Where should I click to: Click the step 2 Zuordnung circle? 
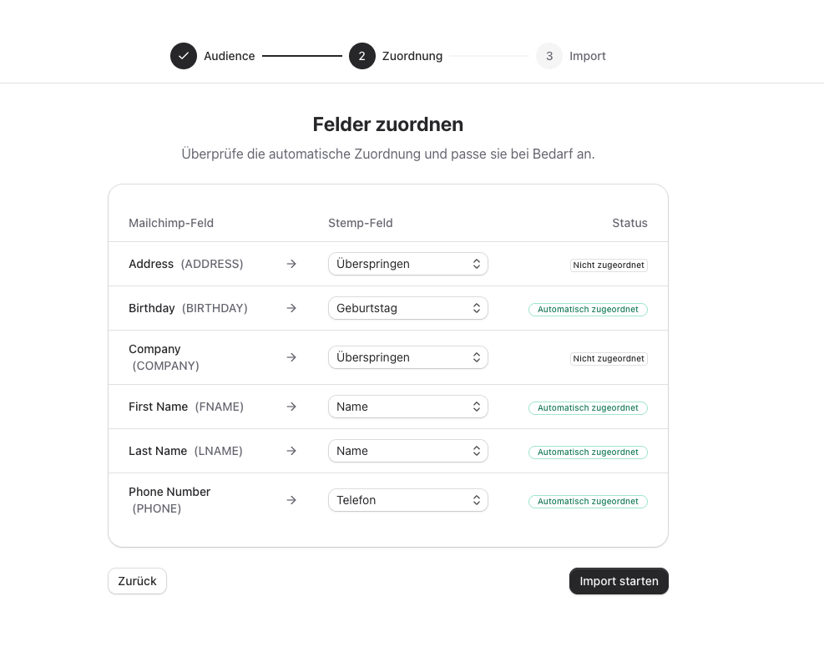click(362, 56)
